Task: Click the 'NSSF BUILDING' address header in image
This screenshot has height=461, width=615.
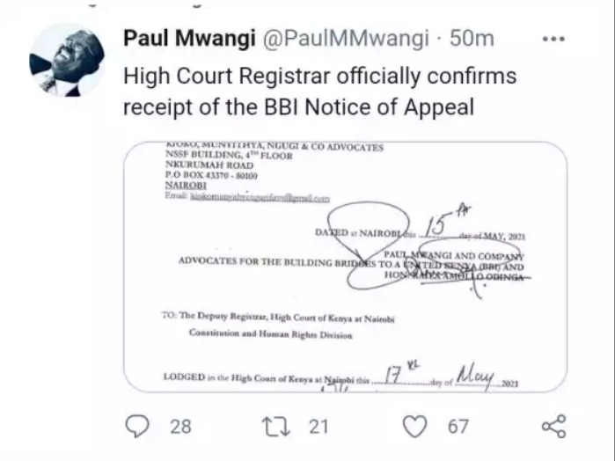Action: coord(229,156)
